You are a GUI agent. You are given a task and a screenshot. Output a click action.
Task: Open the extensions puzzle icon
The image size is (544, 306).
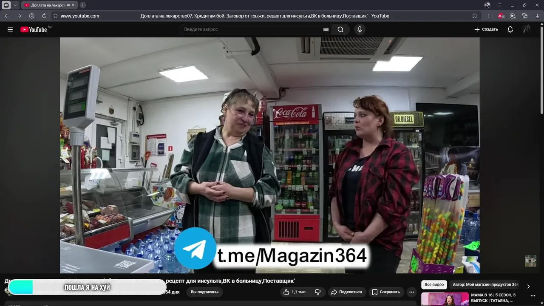click(x=525, y=16)
